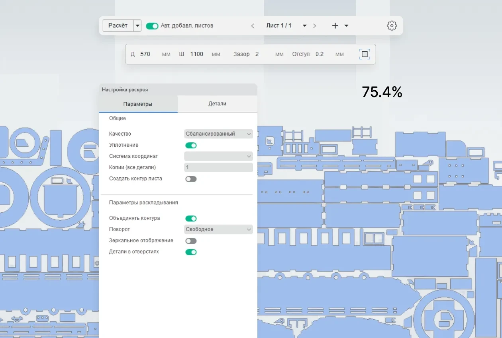Disable Детали в отверстиях toggle
502x338 pixels.
click(191, 252)
